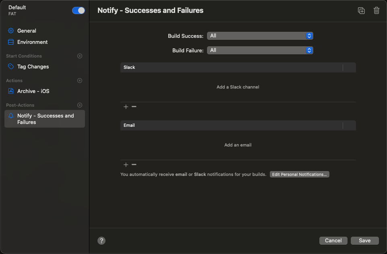Open the Build Failure dropdown
Viewport: 387px width, 254px height.
click(260, 50)
